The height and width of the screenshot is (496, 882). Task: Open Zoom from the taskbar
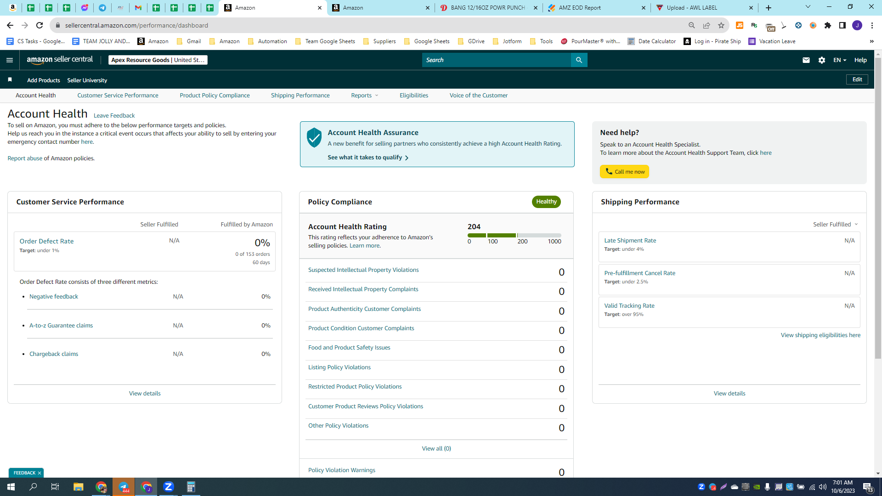click(x=169, y=487)
